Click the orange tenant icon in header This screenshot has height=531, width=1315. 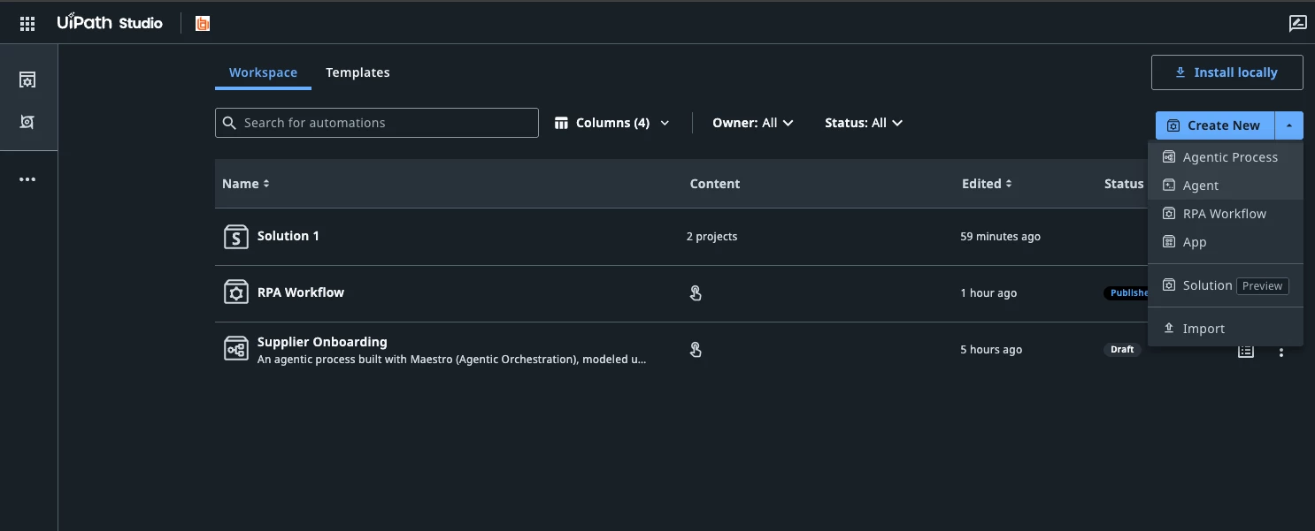point(203,24)
